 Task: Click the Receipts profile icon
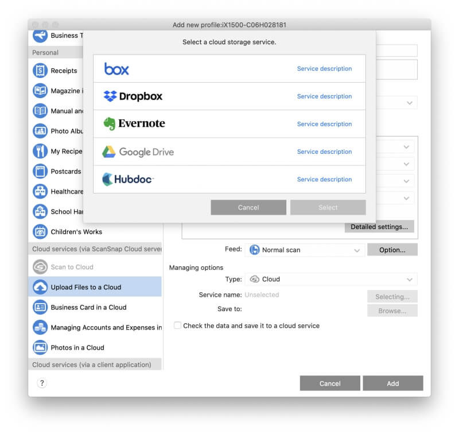(40, 71)
